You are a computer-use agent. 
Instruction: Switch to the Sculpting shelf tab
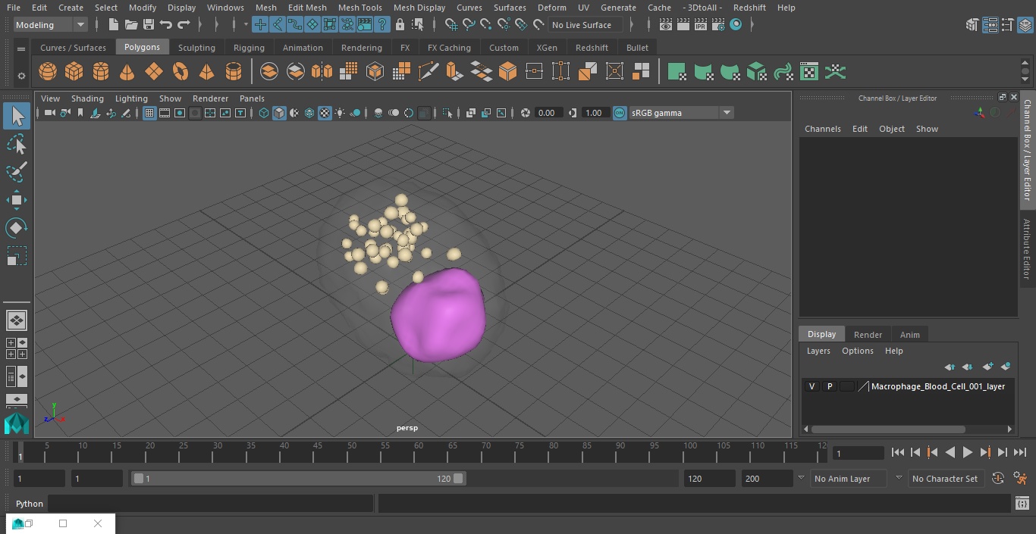pyautogui.click(x=196, y=47)
